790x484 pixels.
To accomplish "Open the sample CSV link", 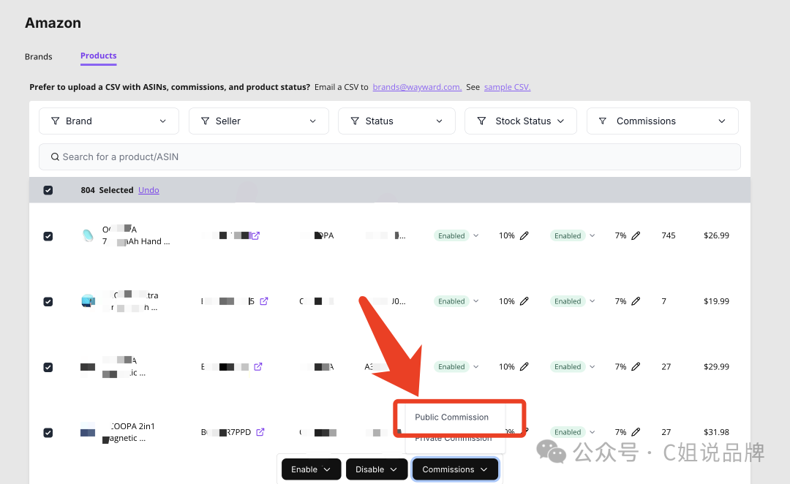I will tap(507, 87).
